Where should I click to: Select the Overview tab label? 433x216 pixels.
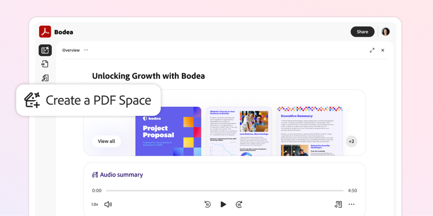pyautogui.click(x=71, y=50)
